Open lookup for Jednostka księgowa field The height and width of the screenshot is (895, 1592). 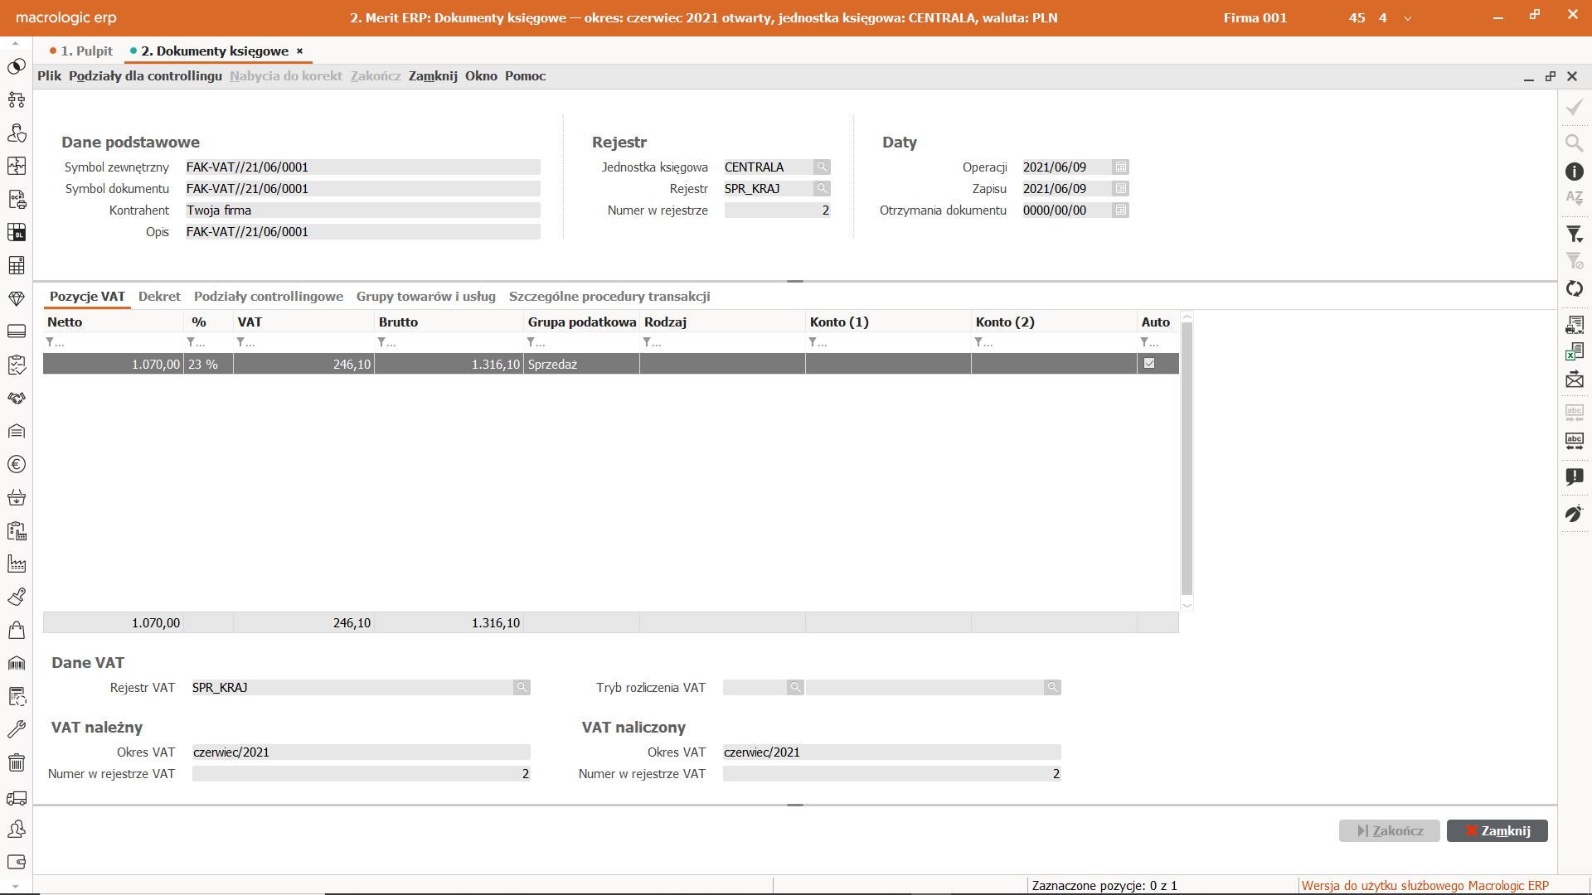pos(822,167)
